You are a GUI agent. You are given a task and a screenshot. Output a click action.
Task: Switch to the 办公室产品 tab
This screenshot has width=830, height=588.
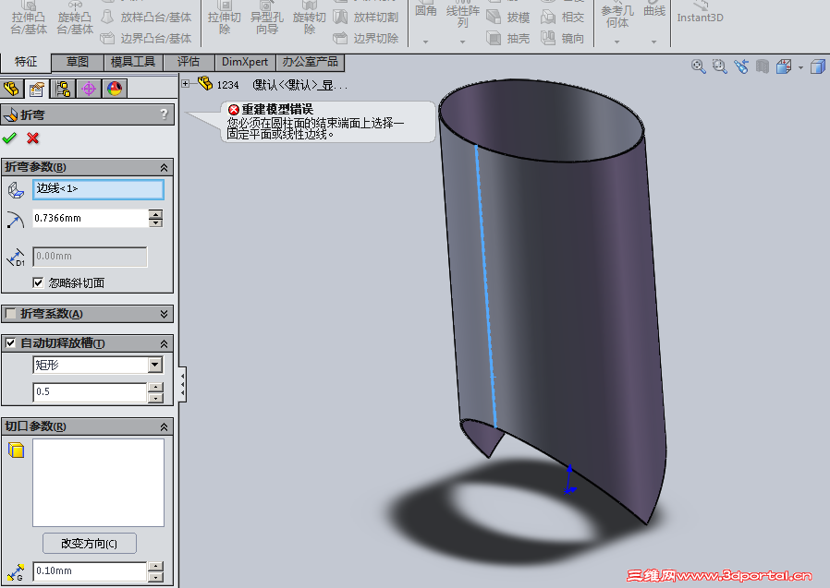click(311, 62)
